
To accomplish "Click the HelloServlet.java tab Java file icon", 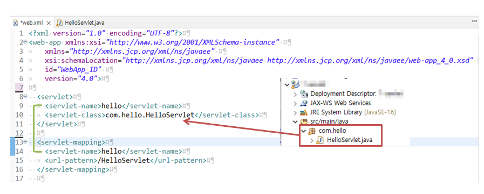I will pos(59,23).
